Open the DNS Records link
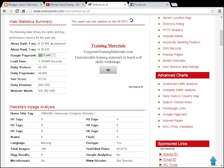The height and width of the screenshot is (168, 224). (x=172, y=48)
